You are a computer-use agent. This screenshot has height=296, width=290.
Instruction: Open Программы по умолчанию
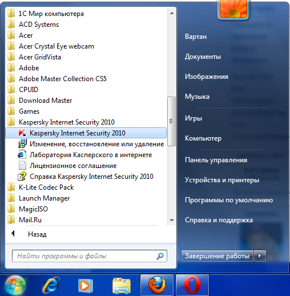tap(229, 200)
